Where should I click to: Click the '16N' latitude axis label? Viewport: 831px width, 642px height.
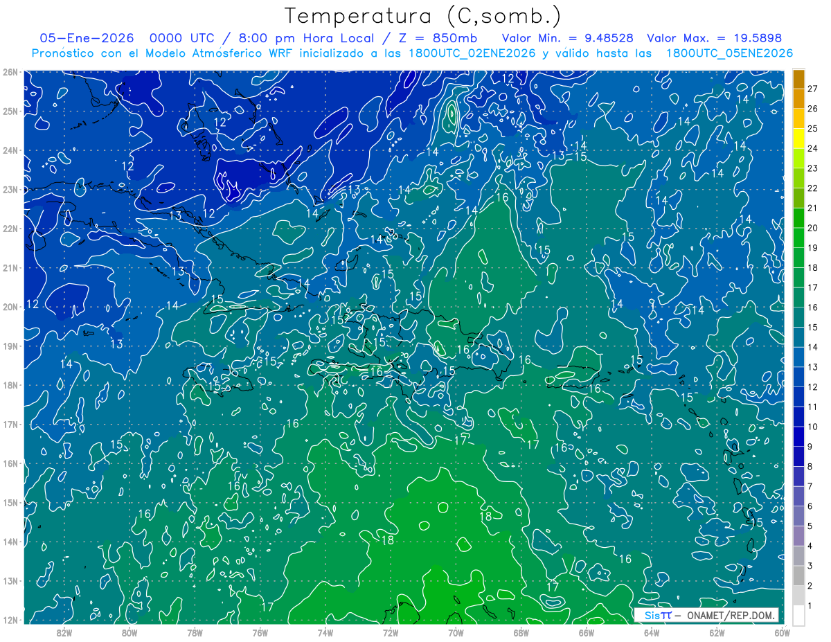click(x=10, y=463)
